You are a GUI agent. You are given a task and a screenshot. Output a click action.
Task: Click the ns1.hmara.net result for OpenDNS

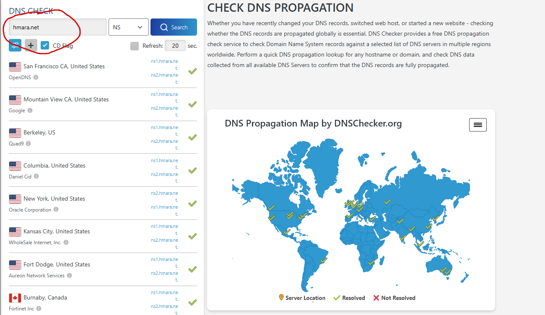coord(165,64)
